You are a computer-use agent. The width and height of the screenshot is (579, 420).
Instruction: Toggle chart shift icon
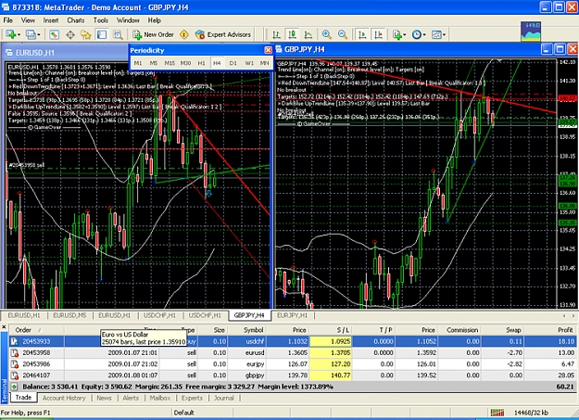pos(379,34)
